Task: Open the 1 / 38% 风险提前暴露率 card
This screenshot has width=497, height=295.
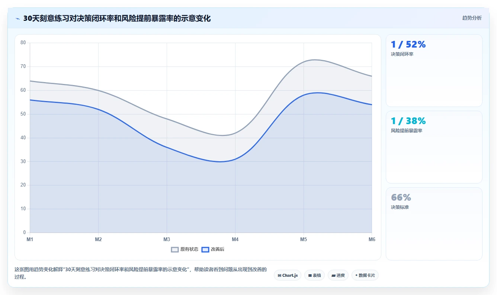Action: [x=434, y=147]
